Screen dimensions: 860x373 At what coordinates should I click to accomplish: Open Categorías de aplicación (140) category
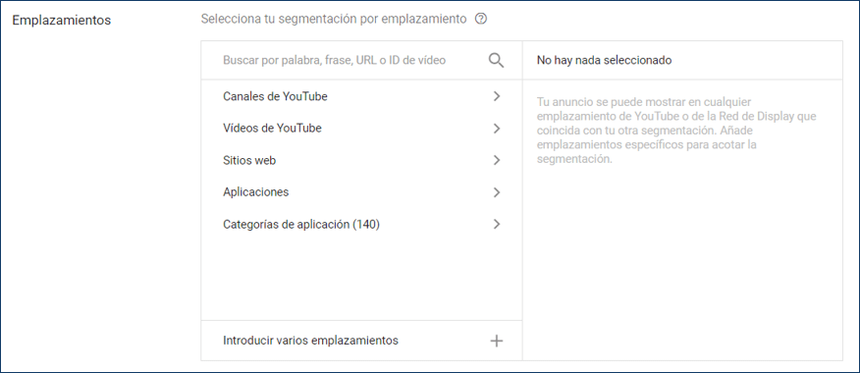(x=361, y=224)
